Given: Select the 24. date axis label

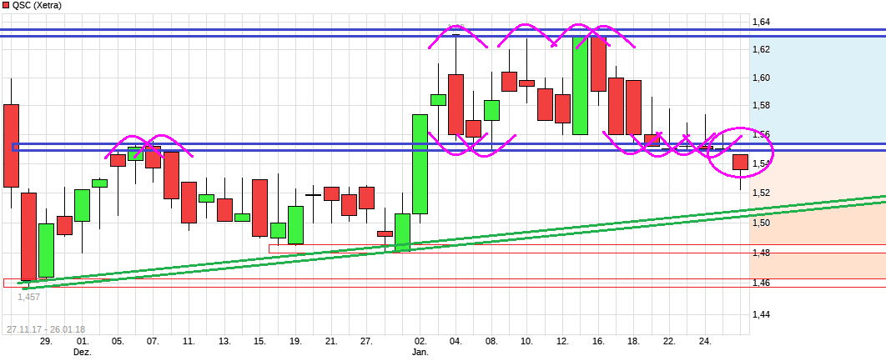Looking at the screenshot, I should (x=705, y=341).
